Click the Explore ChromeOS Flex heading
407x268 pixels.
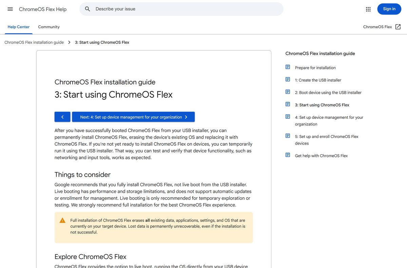[x=91, y=256]
